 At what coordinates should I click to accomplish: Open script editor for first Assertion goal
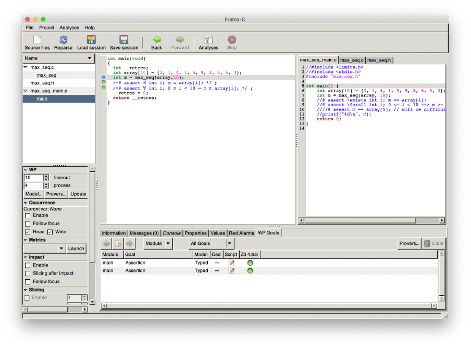(231, 263)
